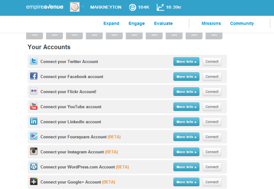The height and width of the screenshot is (189, 274).
Task: Click Connect for LinkedIn account
Action: pyautogui.click(x=212, y=122)
